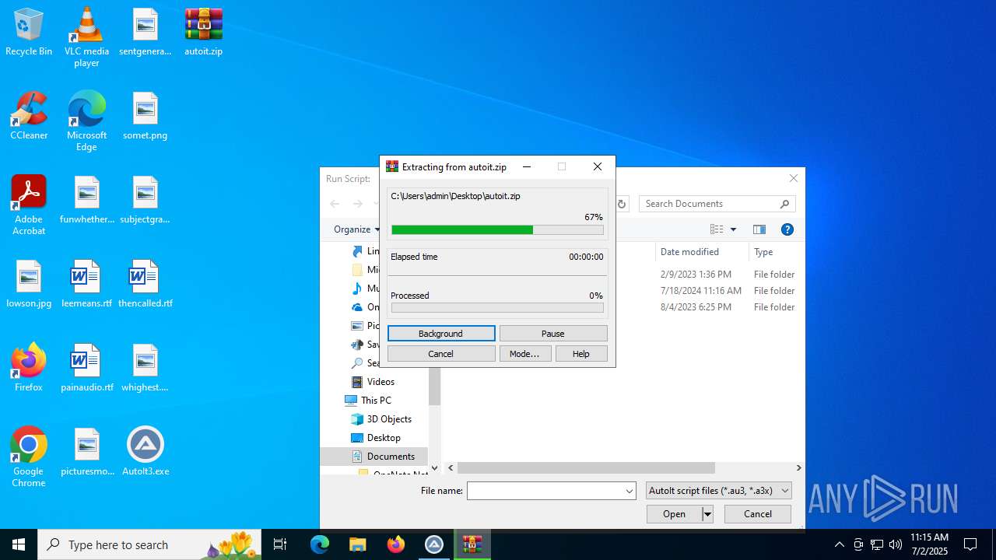Select folder row dated 2/9/2023 1:36 PM
996x560 pixels.
[622, 275]
